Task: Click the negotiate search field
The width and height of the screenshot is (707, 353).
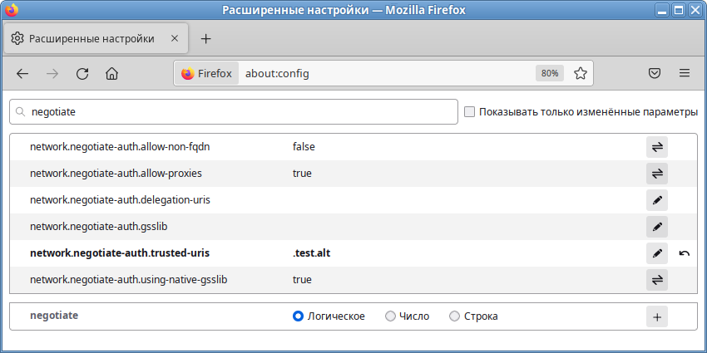Action: pyautogui.click(x=234, y=111)
